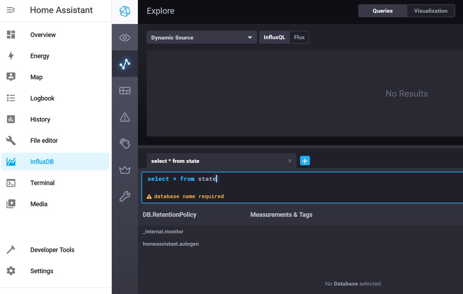The width and height of the screenshot is (463, 294).
Task: Add a new query tab
Action: tap(305, 160)
